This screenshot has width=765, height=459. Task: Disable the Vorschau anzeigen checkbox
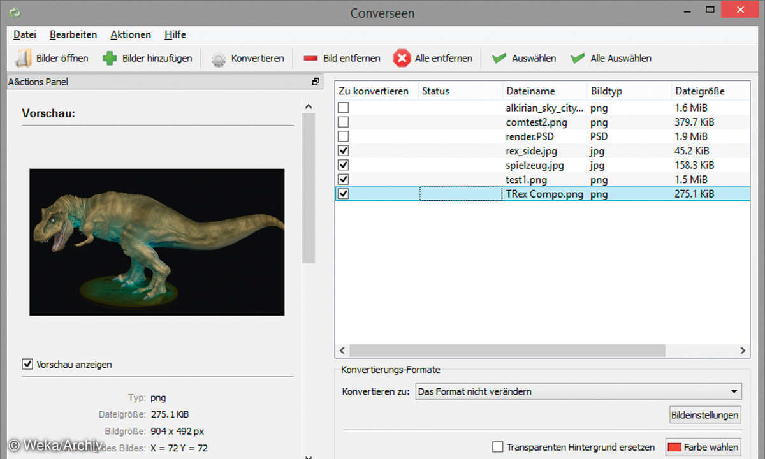coord(27,365)
